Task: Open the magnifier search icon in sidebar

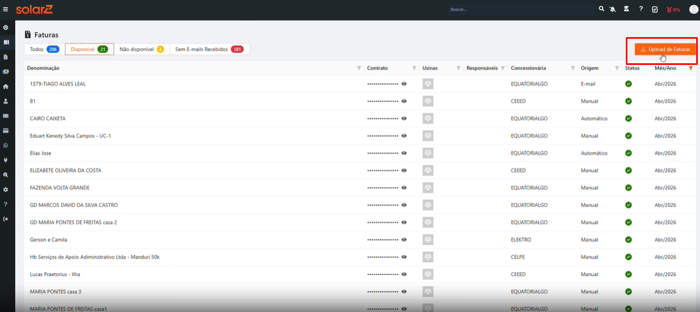Action: [5, 175]
